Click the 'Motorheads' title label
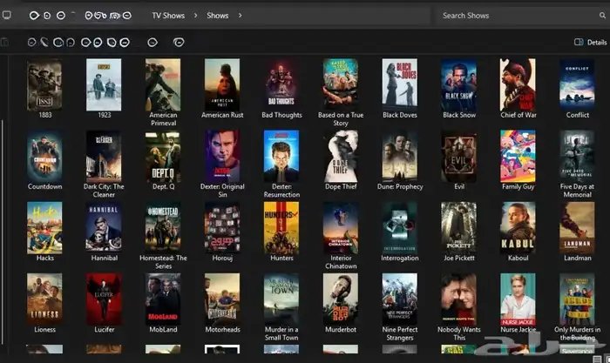 coord(222,330)
